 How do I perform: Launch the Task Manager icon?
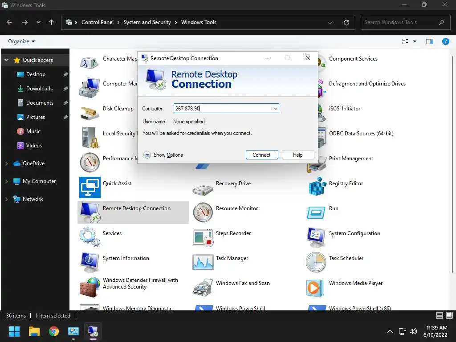(x=203, y=262)
